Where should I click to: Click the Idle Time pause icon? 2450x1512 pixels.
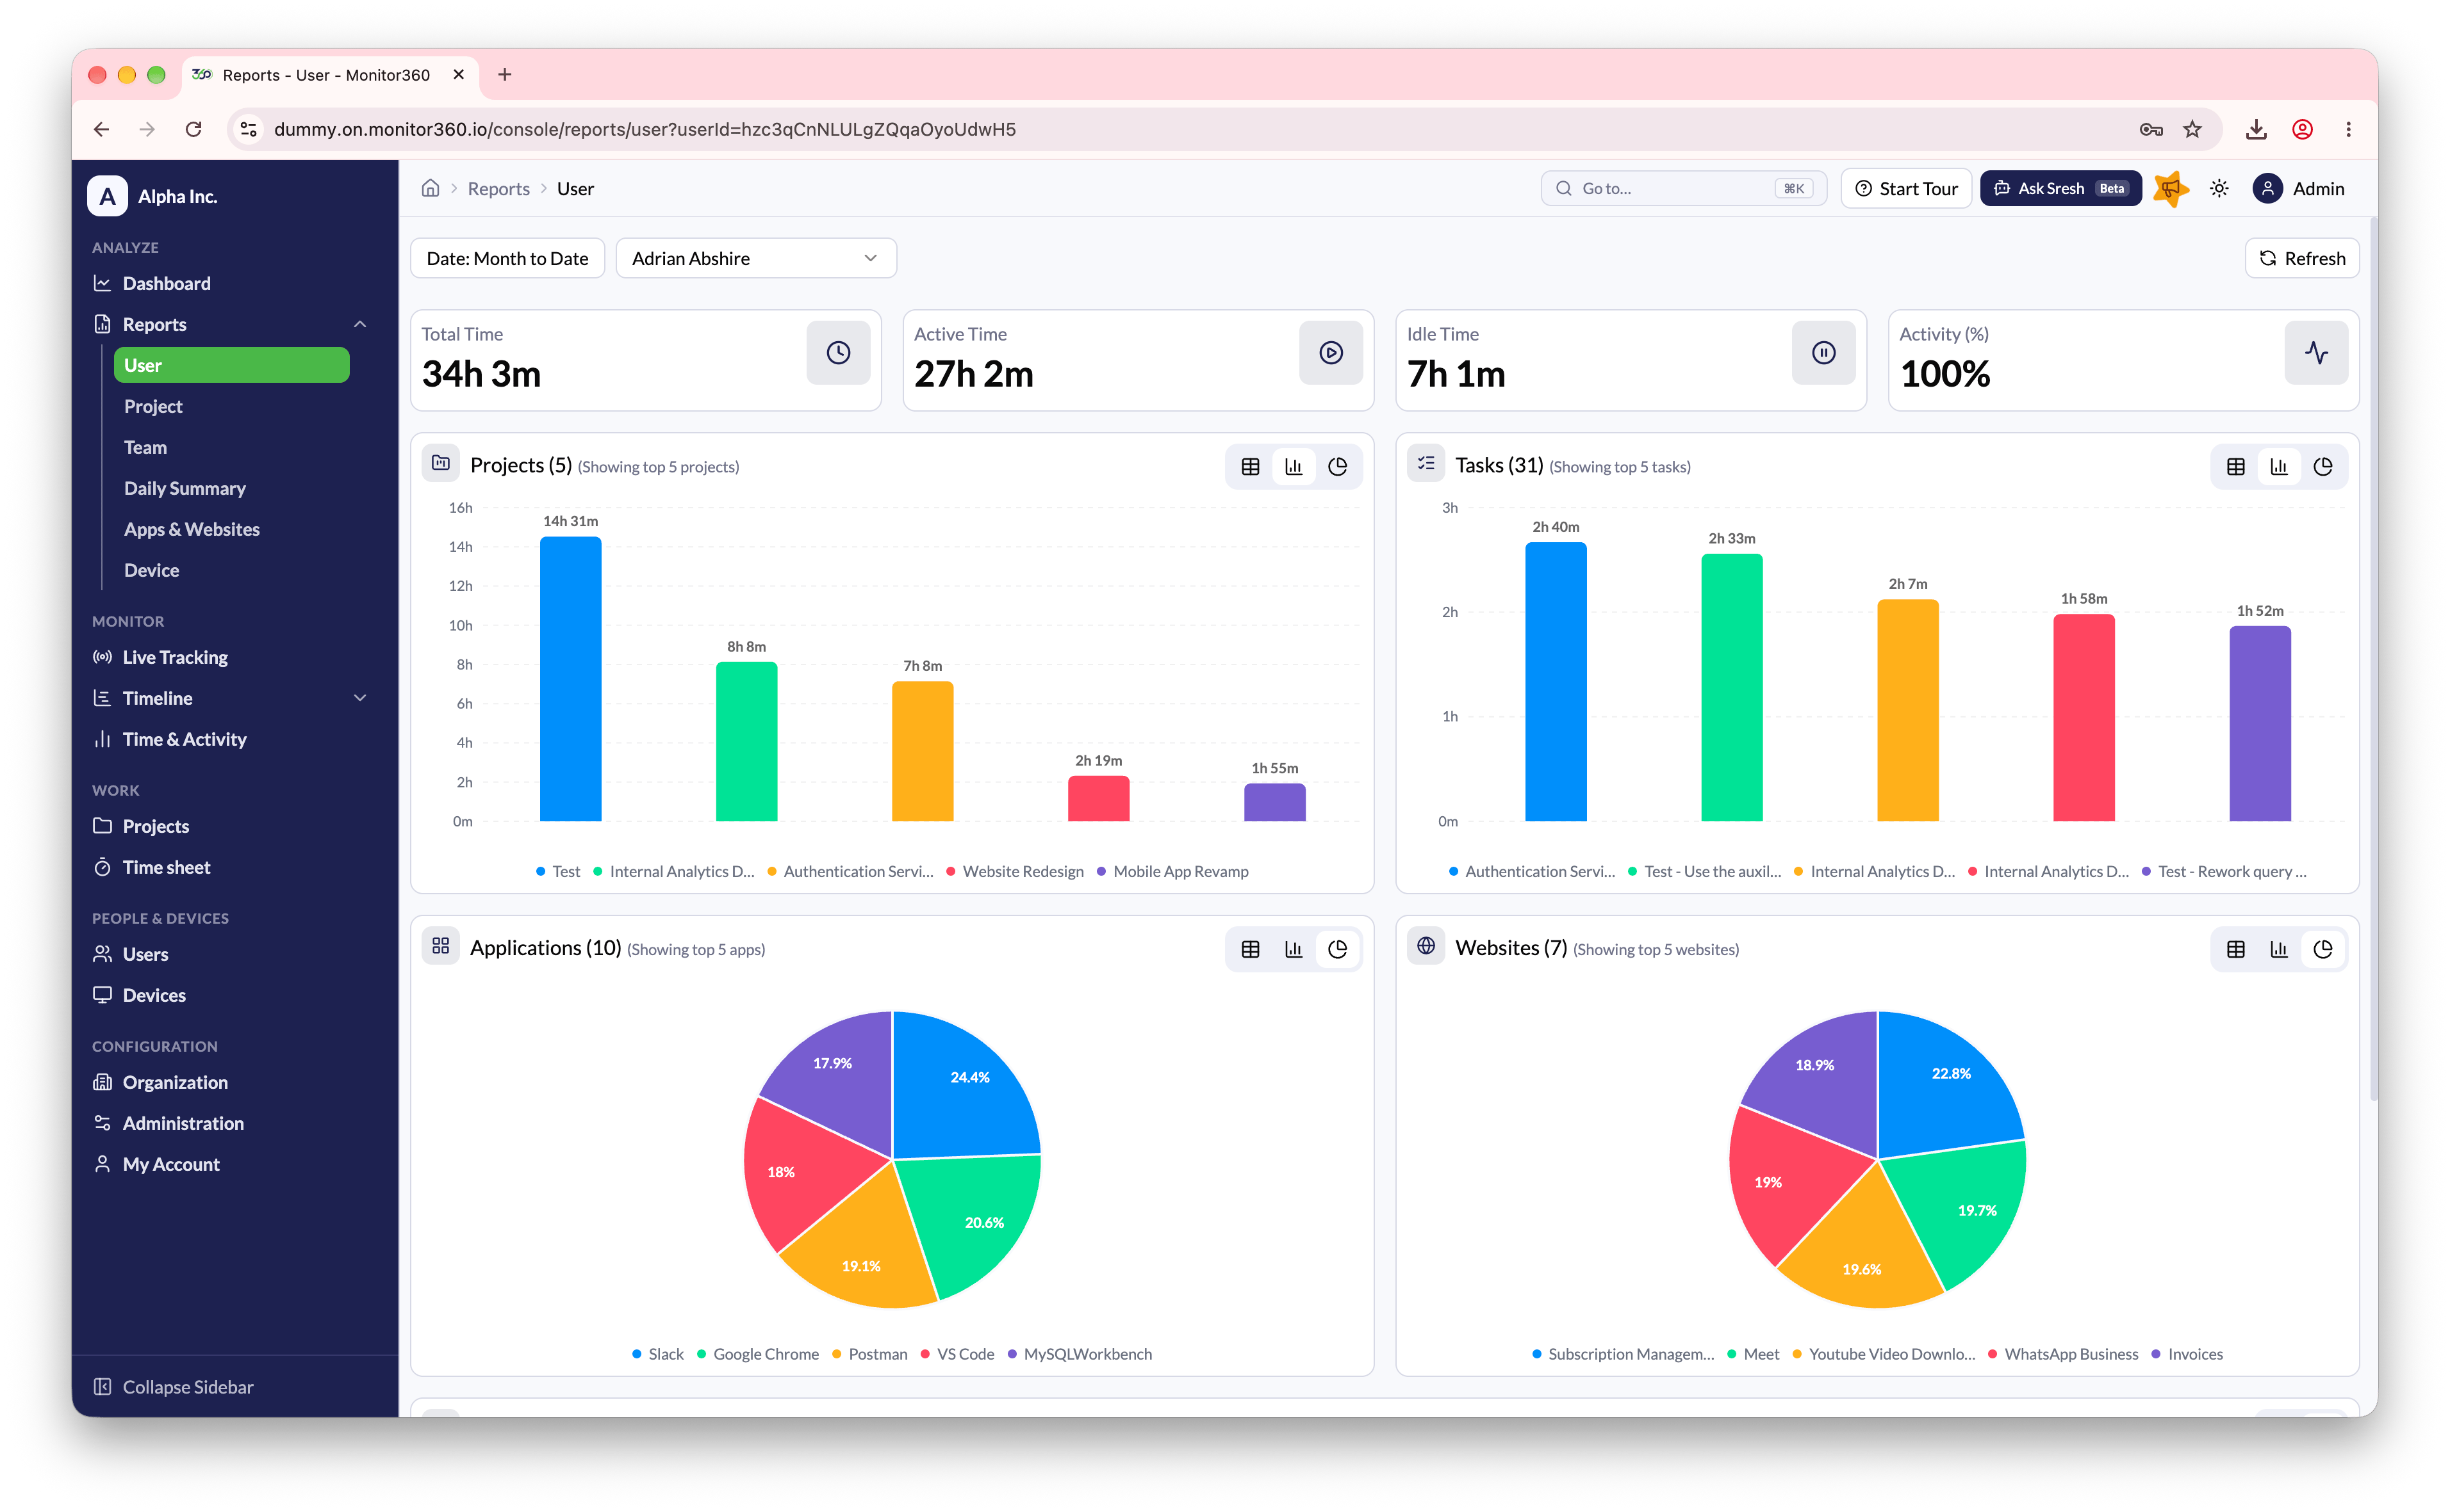pyautogui.click(x=1823, y=352)
